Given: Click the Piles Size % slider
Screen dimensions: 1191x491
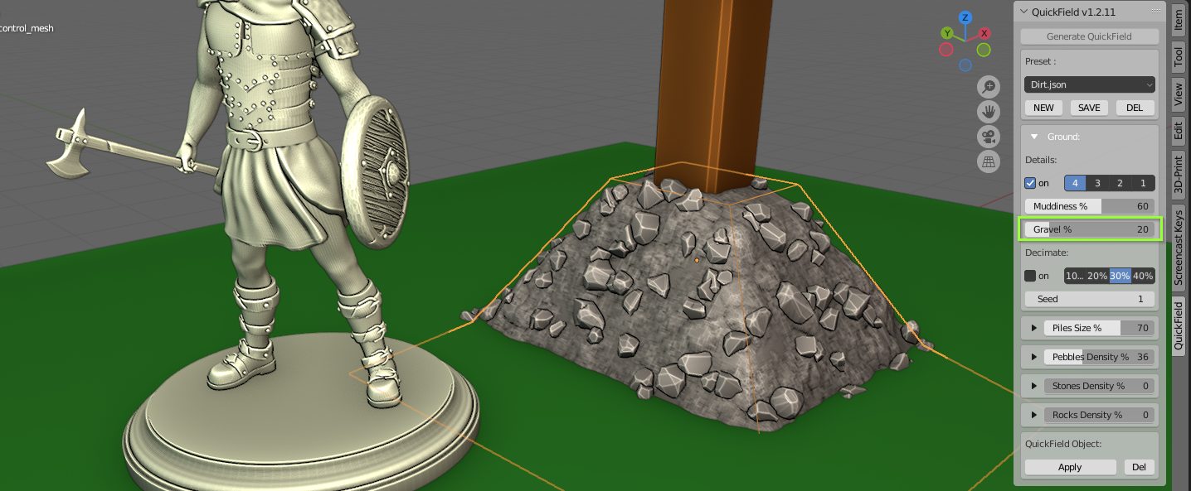Looking at the screenshot, I should pos(1099,328).
